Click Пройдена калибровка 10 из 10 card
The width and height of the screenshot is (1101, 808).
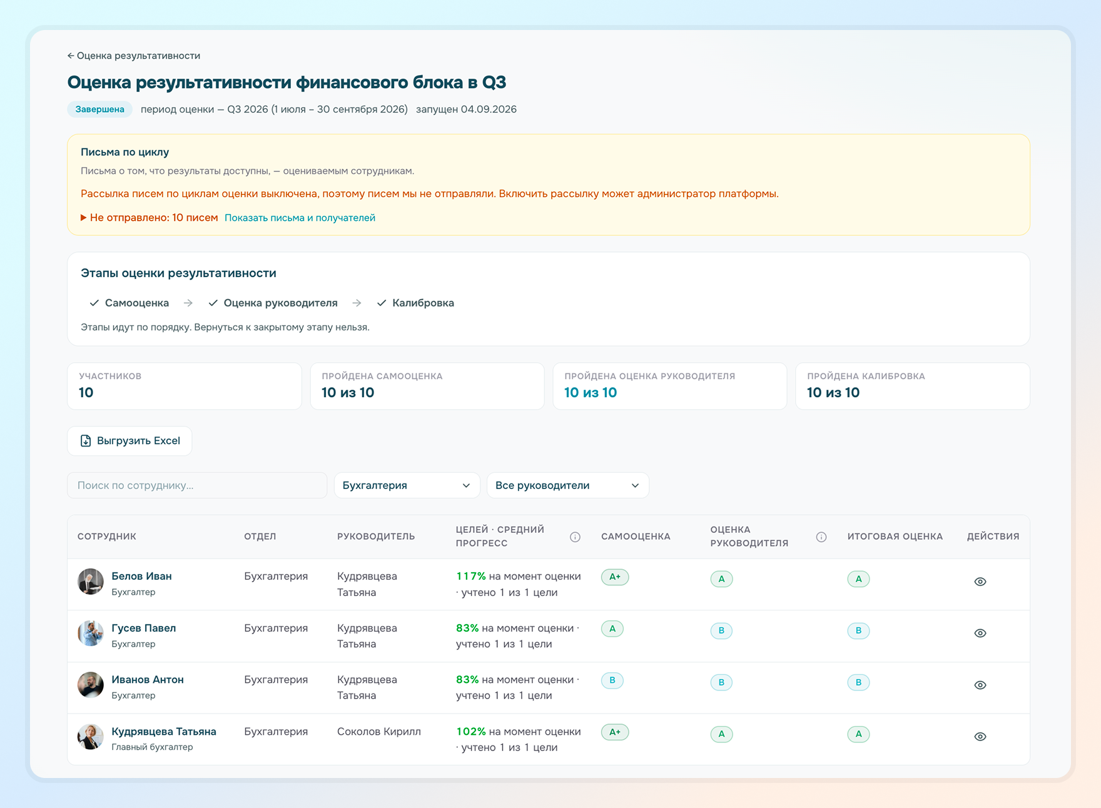click(x=913, y=386)
